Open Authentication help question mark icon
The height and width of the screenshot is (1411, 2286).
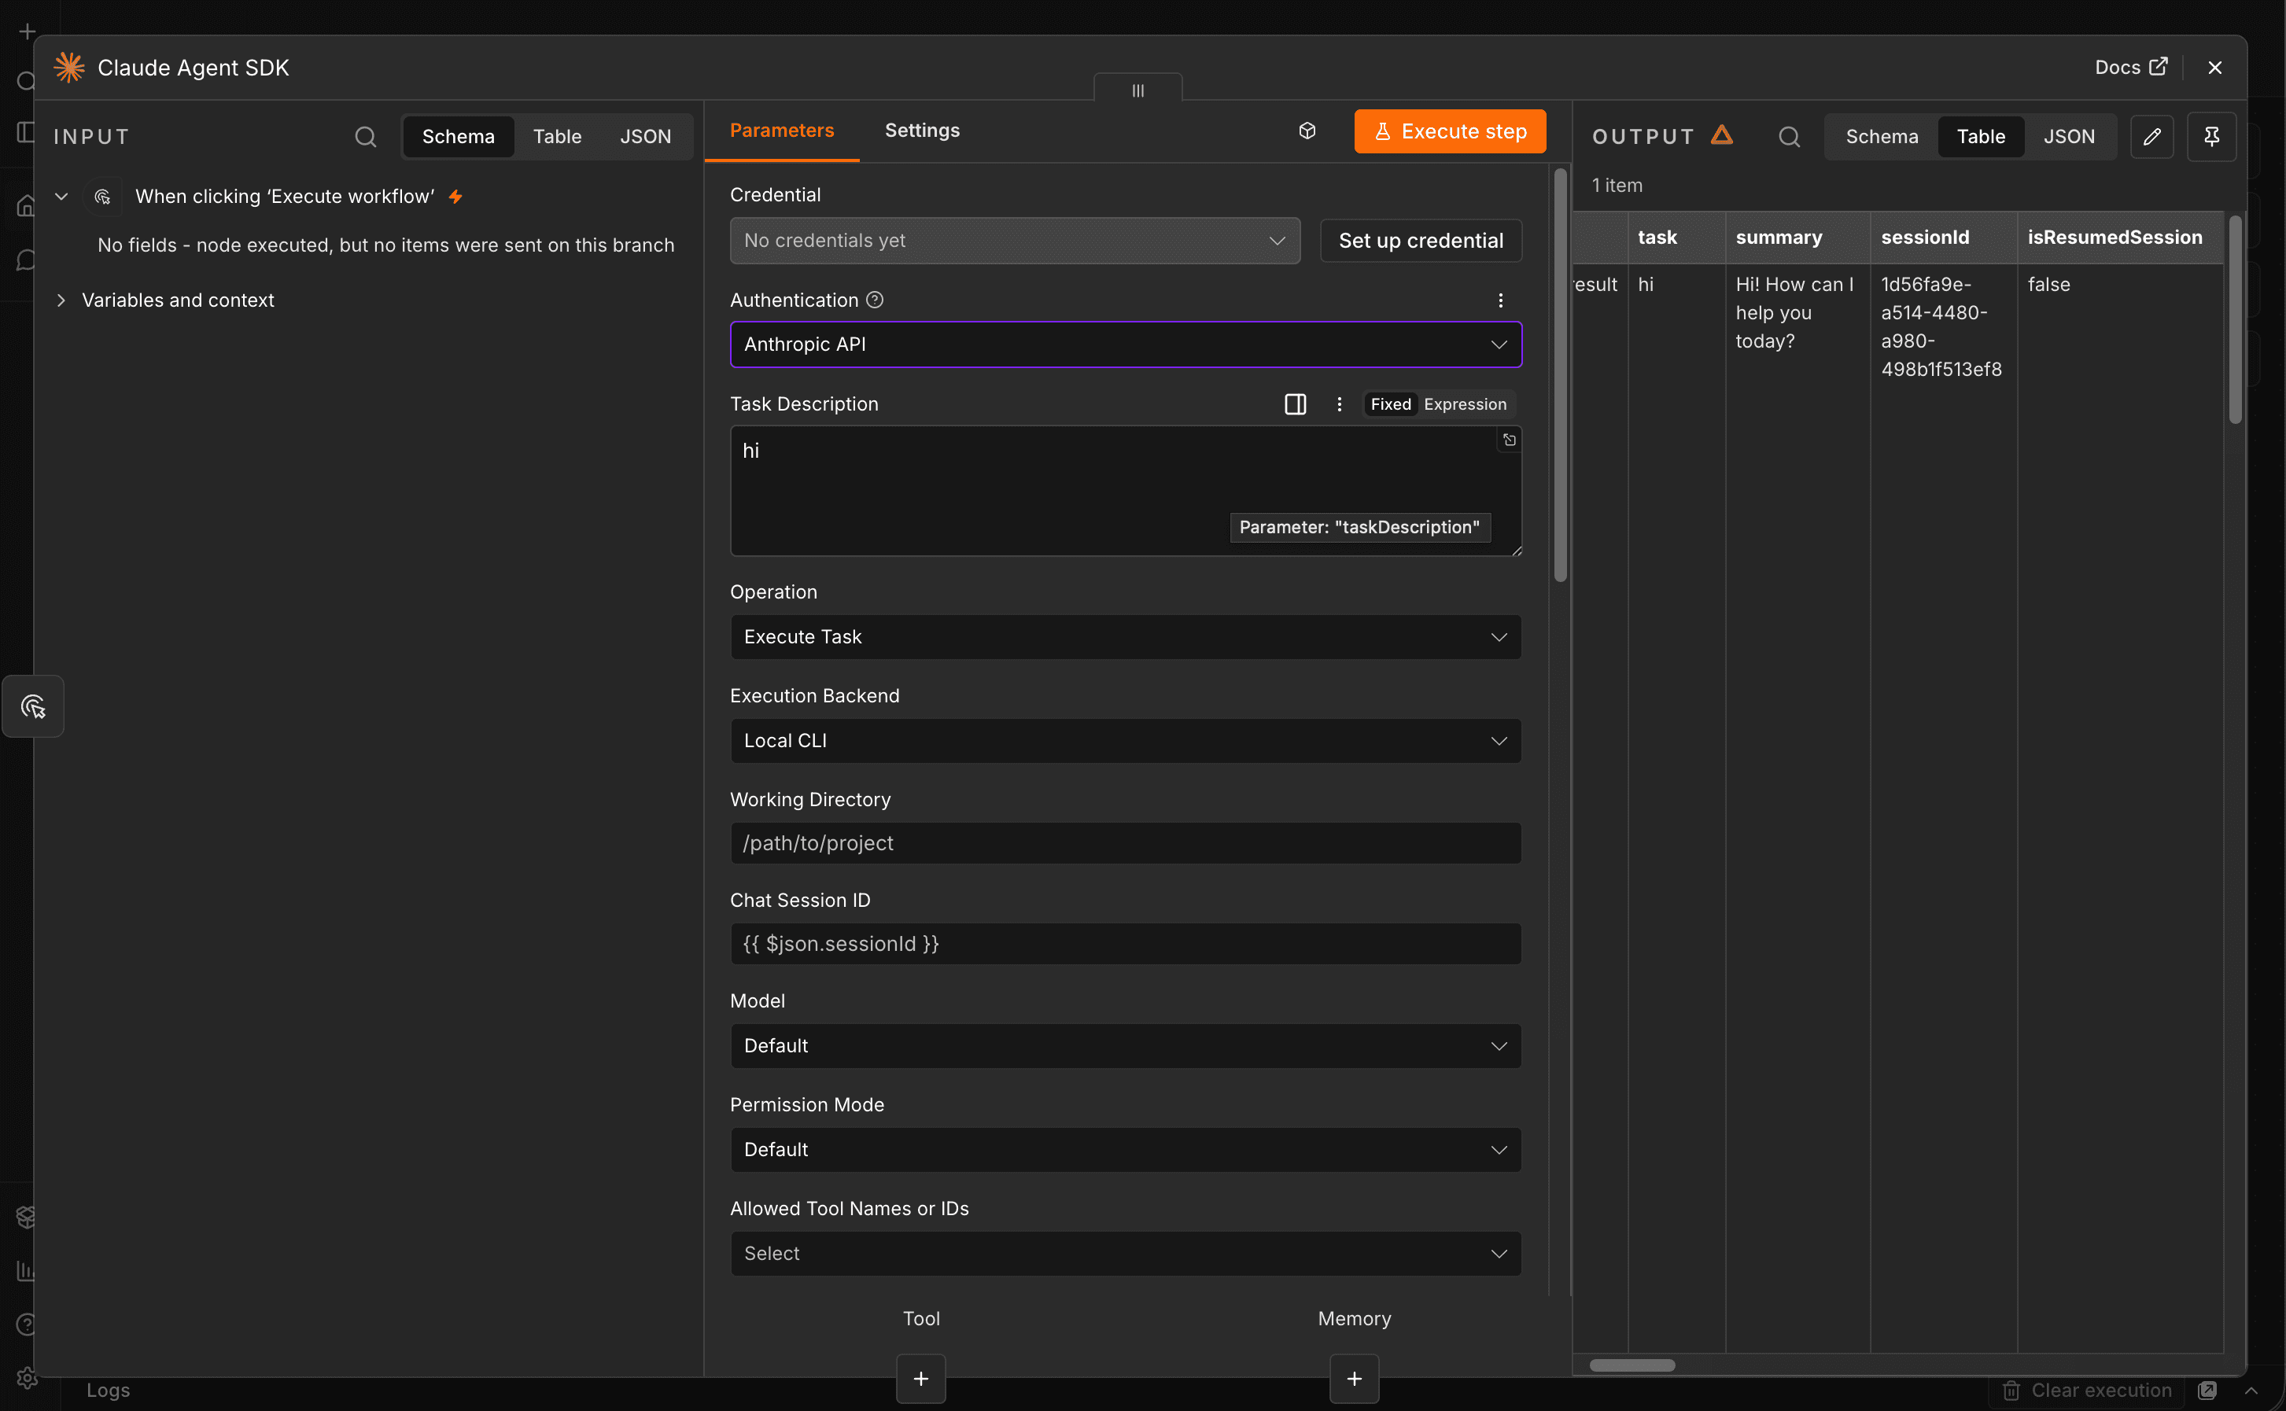(x=874, y=300)
